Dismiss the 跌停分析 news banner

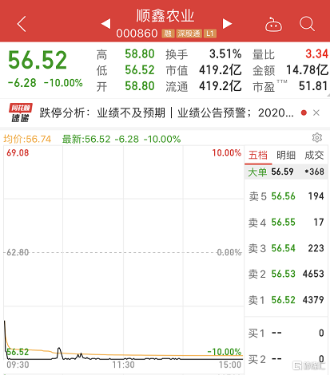[316, 112]
